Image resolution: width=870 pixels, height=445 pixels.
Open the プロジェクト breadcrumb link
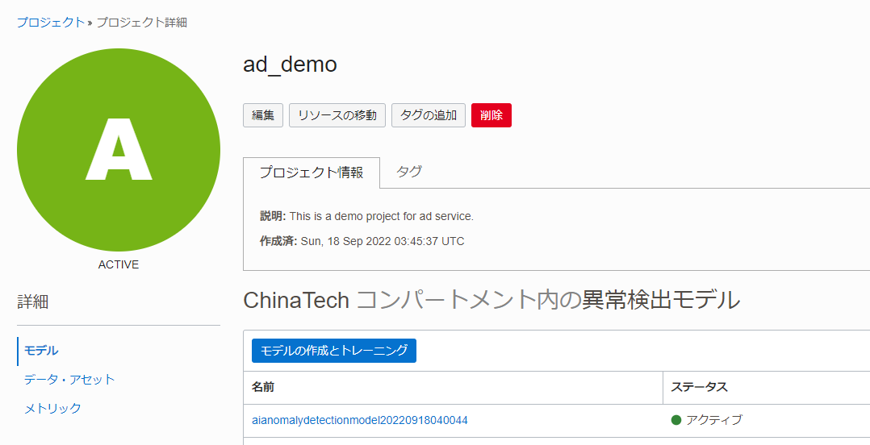[50, 23]
